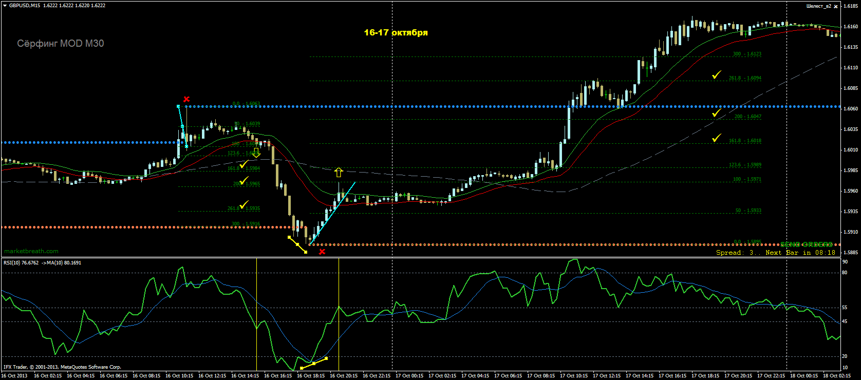861x380 pixels.
Task: Open the GBPUSD,M15 chart dropdown arrow
Action: coord(5,6)
